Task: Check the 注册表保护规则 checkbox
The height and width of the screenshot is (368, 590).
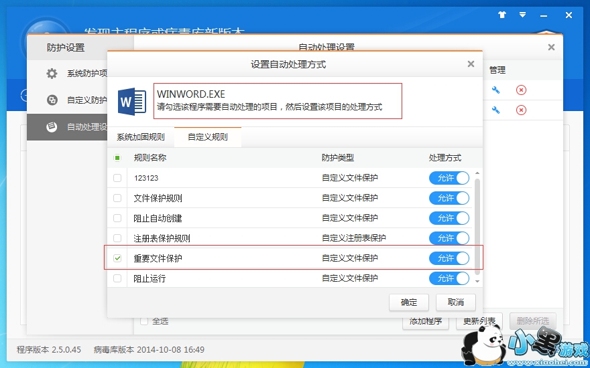Action: tap(117, 238)
